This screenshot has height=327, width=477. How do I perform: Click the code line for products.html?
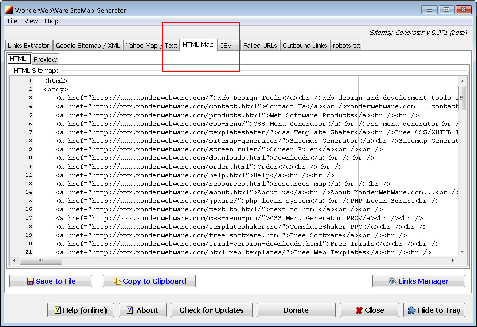tap(237, 115)
